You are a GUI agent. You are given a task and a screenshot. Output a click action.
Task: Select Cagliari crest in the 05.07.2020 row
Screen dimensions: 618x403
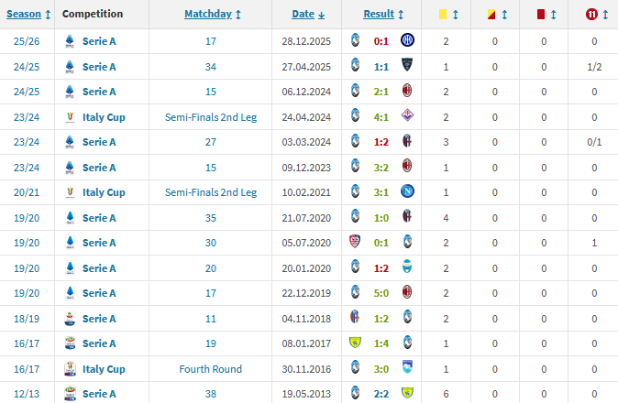pyautogui.click(x=355, y=243)
